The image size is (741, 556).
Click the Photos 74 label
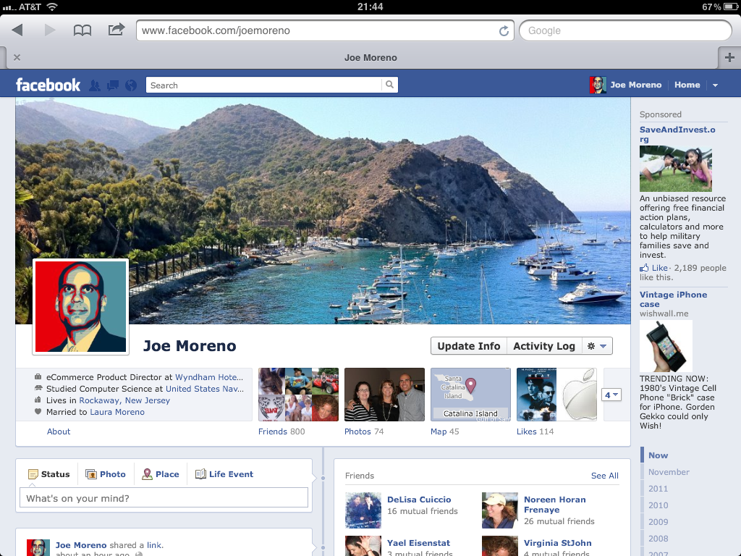[364, 431]
